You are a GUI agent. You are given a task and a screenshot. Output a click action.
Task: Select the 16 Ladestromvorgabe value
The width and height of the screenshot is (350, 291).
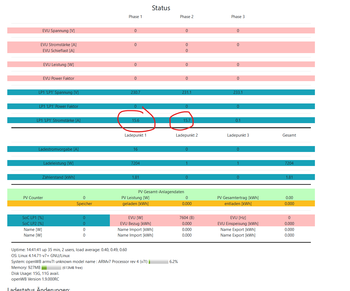pos(135,149)
